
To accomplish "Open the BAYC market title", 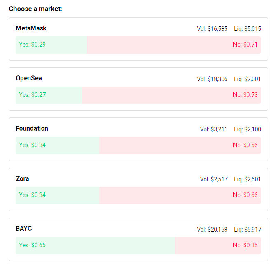I will point(24,229).
